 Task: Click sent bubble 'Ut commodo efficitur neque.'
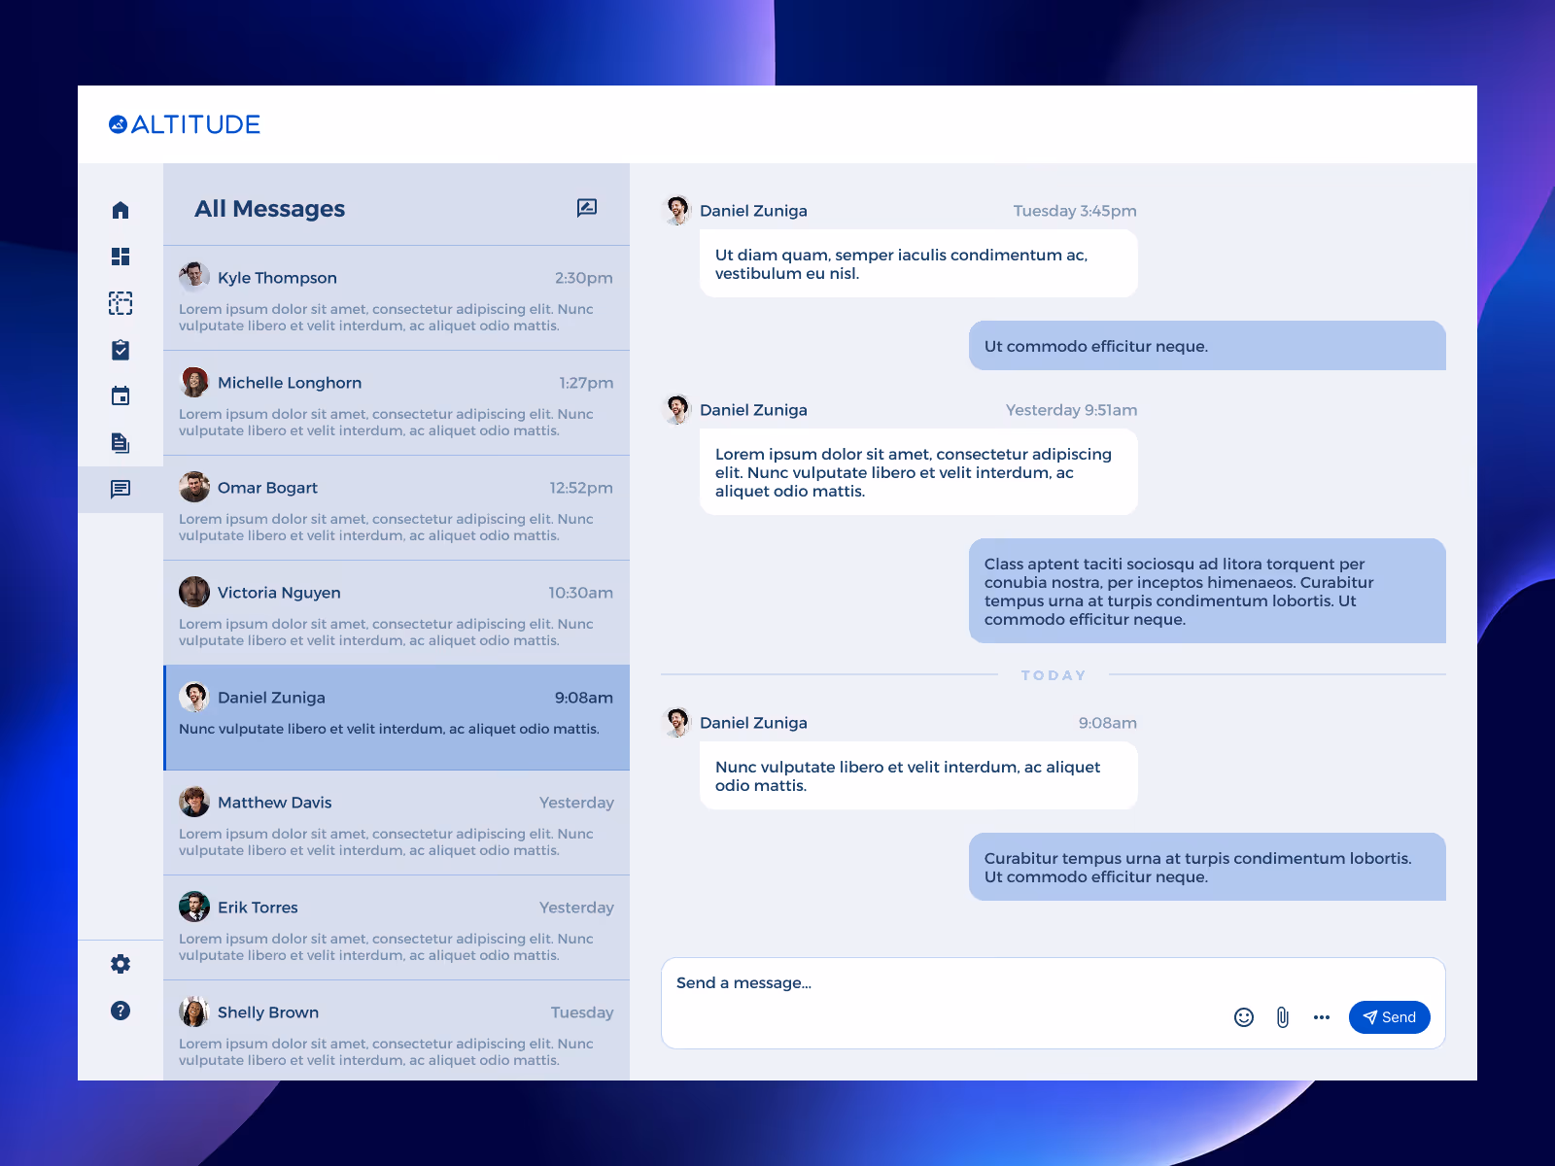pyautogui.click(x=1207, y=346)
